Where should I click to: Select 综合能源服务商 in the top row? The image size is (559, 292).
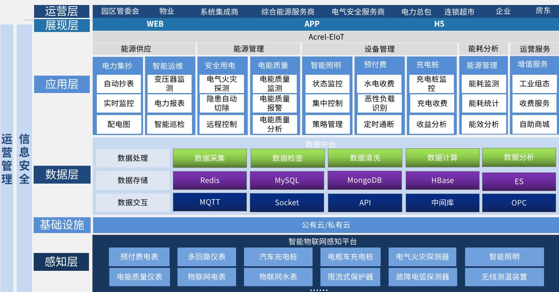288,12
